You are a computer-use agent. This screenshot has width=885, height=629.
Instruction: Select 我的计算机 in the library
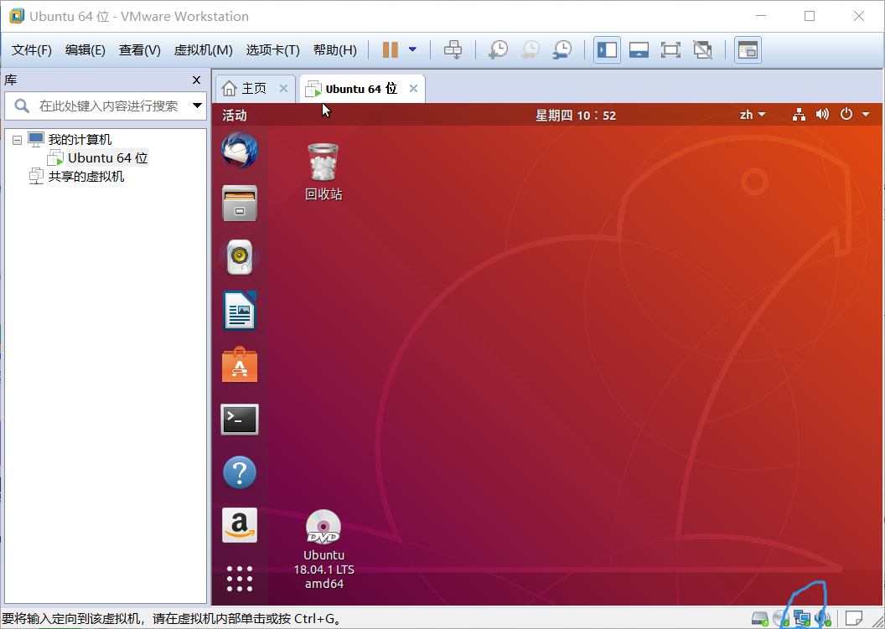click(80, 139)
